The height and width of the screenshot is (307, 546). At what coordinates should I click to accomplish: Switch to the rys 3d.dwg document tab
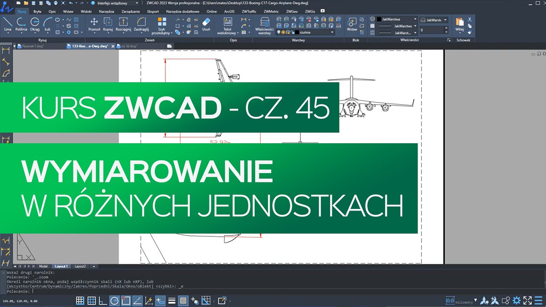(x=129, y=46)
